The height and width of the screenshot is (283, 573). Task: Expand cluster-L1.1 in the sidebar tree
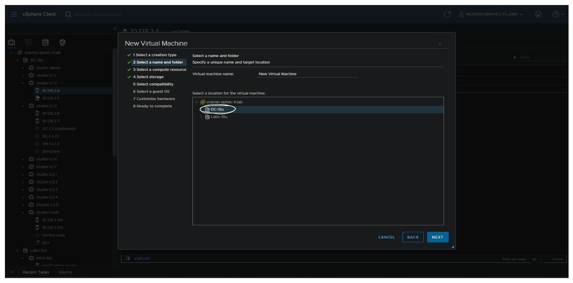point(23,75)
